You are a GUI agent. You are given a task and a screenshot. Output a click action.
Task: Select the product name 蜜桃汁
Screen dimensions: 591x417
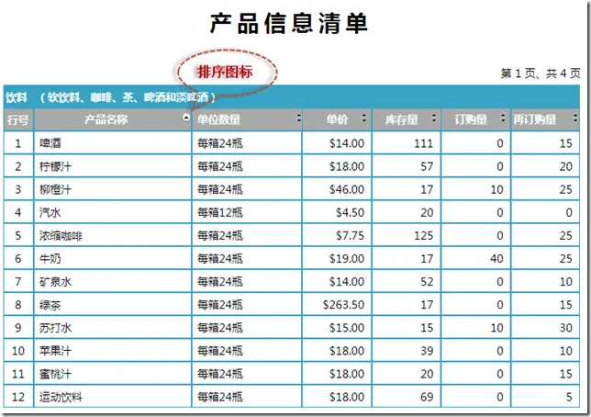click(x=55, y=374)
